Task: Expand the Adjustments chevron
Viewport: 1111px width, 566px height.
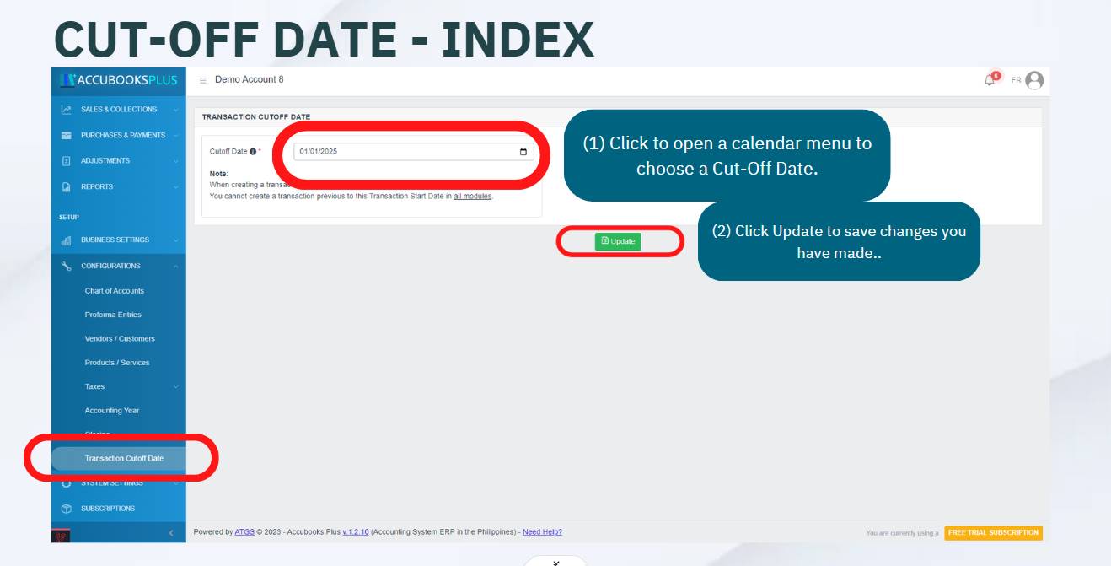Action: click(x=175, y=161)
